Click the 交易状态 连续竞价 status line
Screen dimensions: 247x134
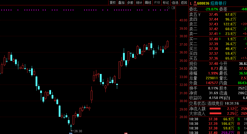[214, 103]
